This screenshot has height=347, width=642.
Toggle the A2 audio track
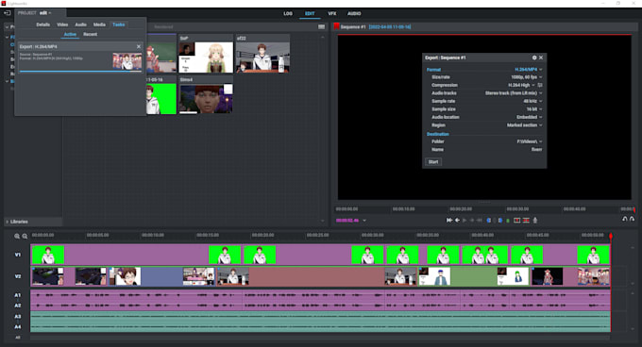tap(18, 306)
